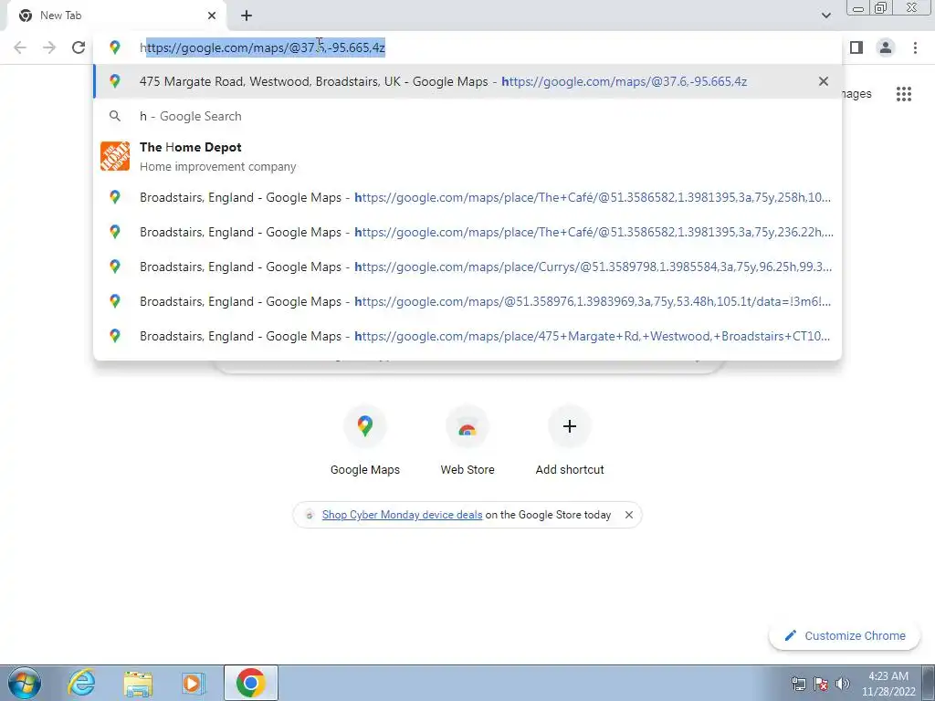
Task: Follow 'Shop Cyber Monday device deals' link
Action: 402,515
